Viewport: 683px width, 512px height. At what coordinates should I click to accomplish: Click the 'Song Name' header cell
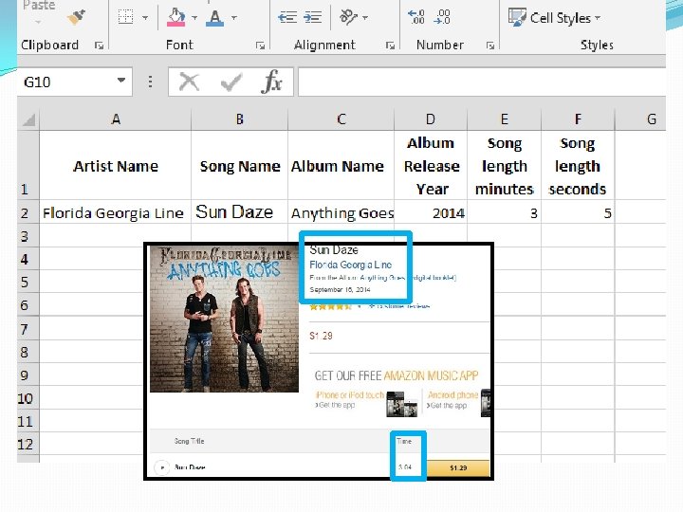[240, 165]
